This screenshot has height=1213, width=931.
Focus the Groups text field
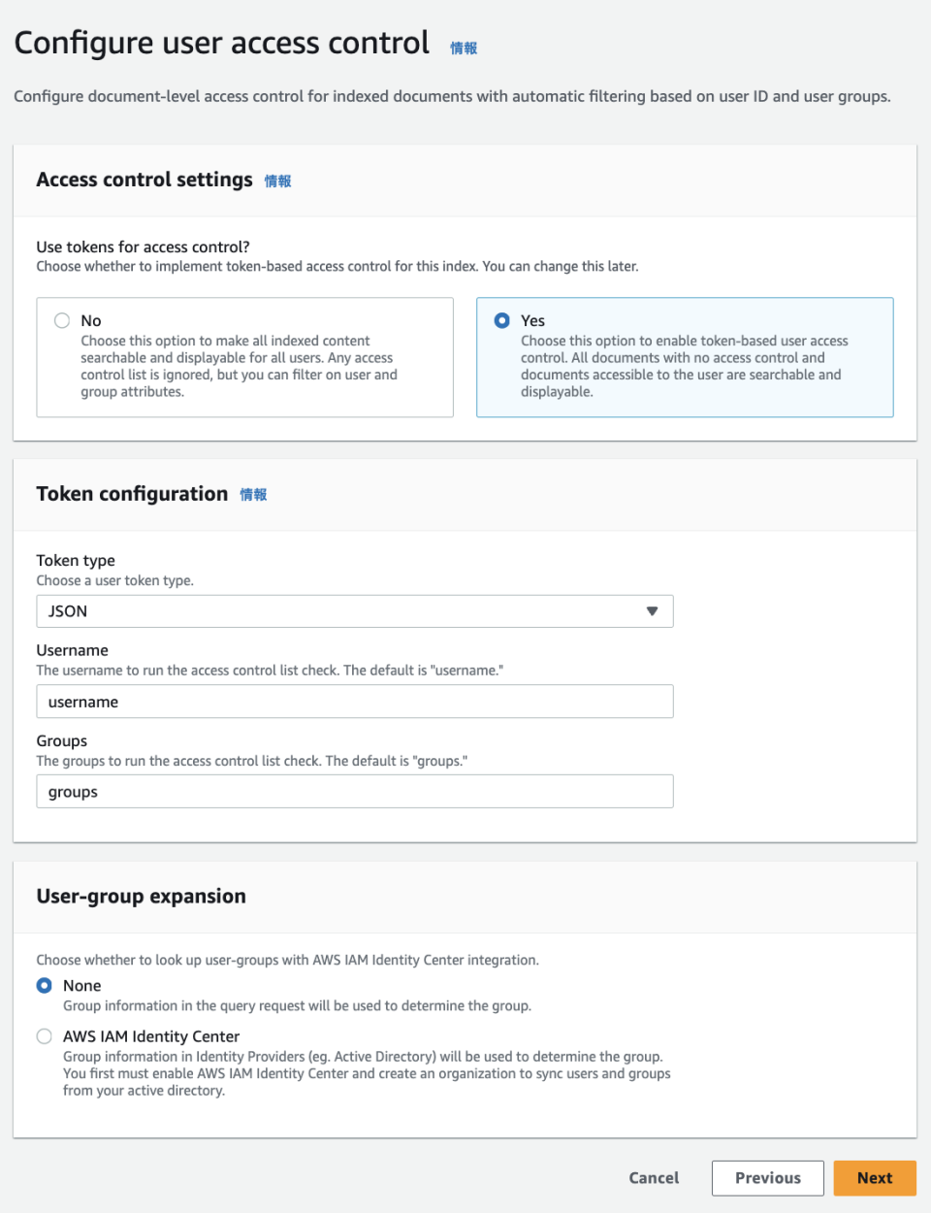pos(354,792)
